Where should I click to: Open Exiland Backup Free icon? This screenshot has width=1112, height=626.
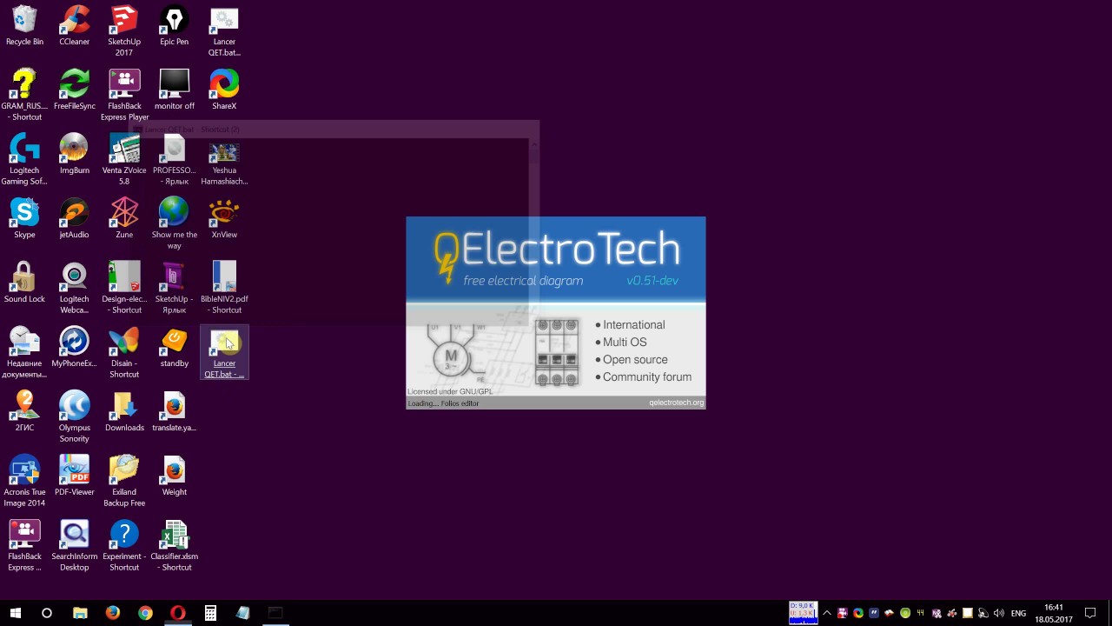pyautogui.click(x=124, y=481)
